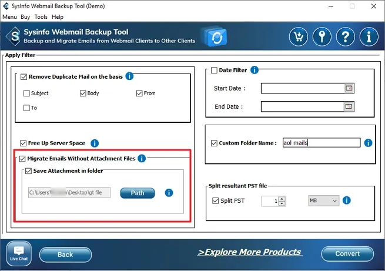The height and width of the screenshot is (271, 385).
Task: Click the Start Date field
Action: coord(303,88)
